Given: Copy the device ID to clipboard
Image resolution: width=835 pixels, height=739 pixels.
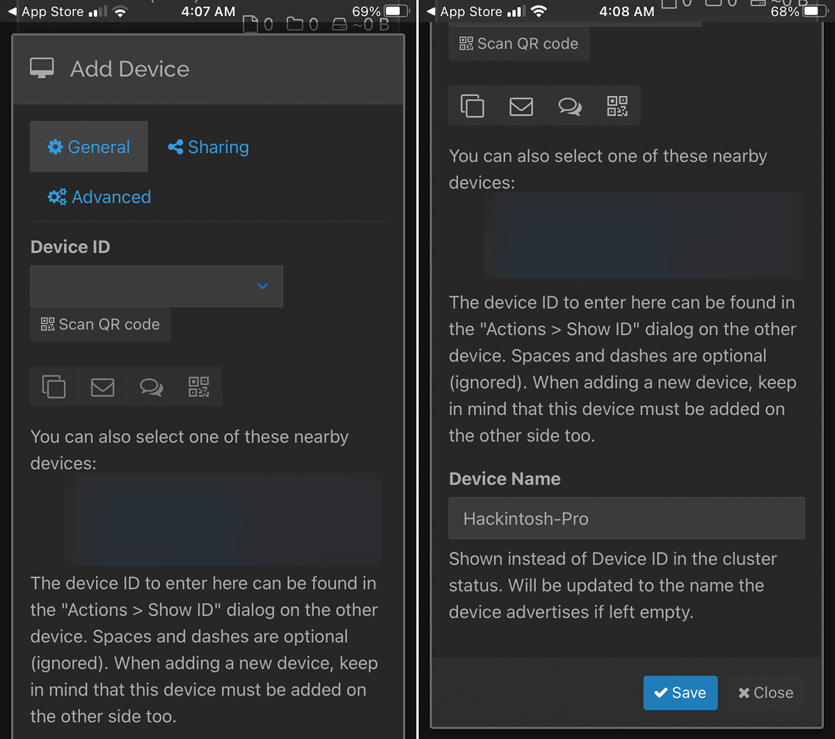Looking at the screenshot, I should (x=54, y=387).
